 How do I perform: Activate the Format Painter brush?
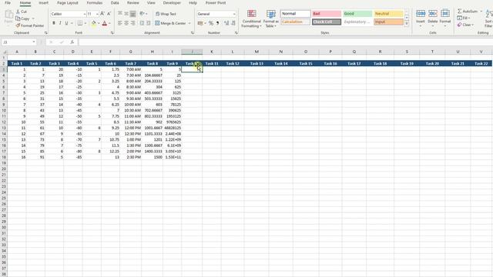[18, 25]
